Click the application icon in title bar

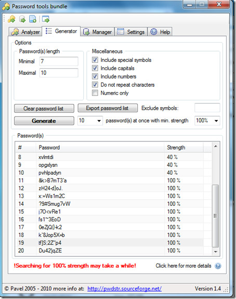pos(6,6)
